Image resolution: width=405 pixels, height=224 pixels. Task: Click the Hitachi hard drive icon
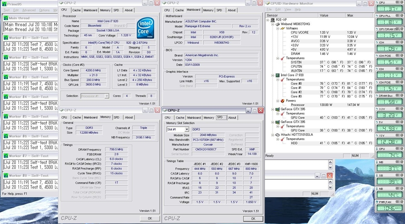pyautogui.click(x=278, y=135)
